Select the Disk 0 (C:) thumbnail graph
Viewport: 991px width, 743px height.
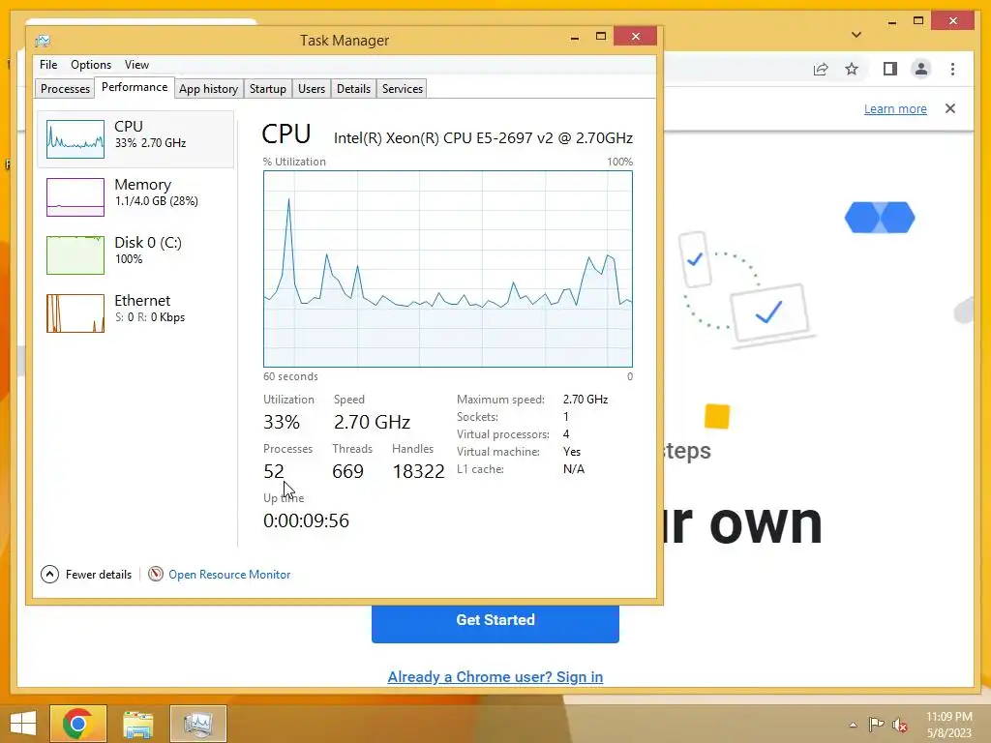[75, 255]
